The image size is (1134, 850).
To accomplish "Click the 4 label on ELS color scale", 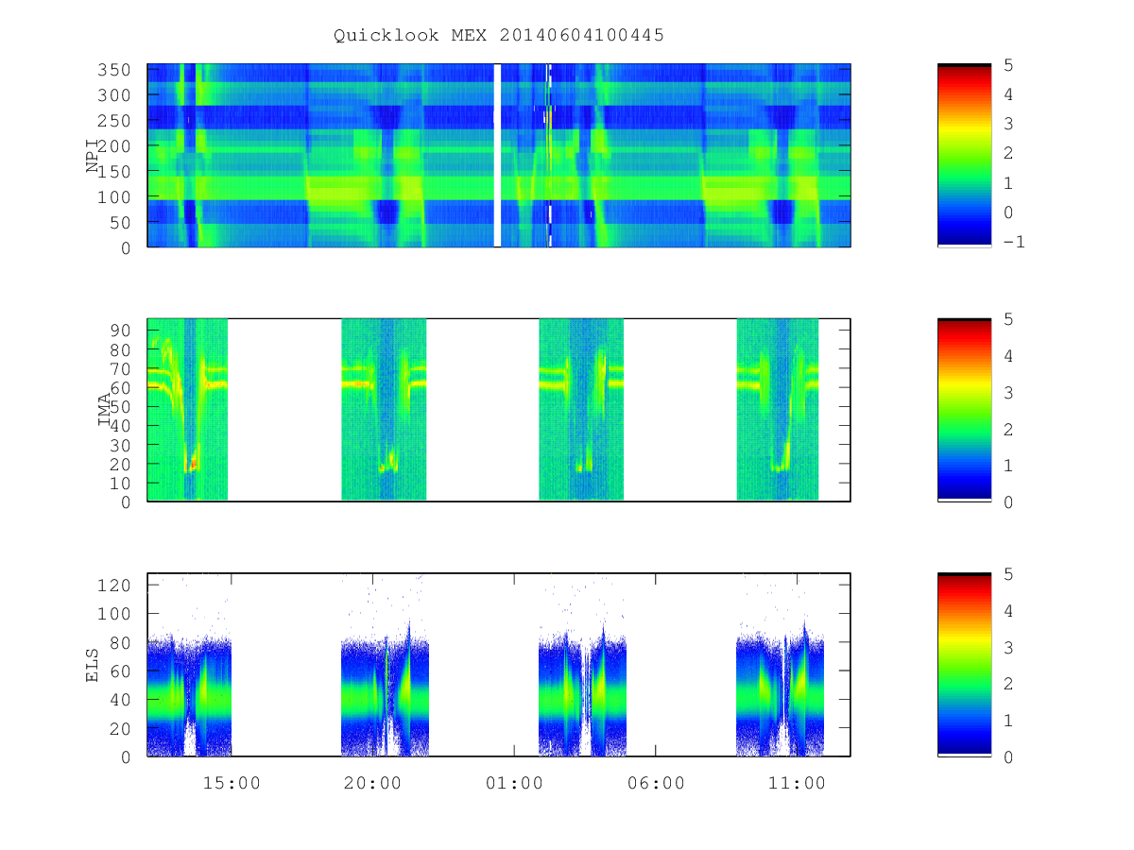I will (1008, 610).
